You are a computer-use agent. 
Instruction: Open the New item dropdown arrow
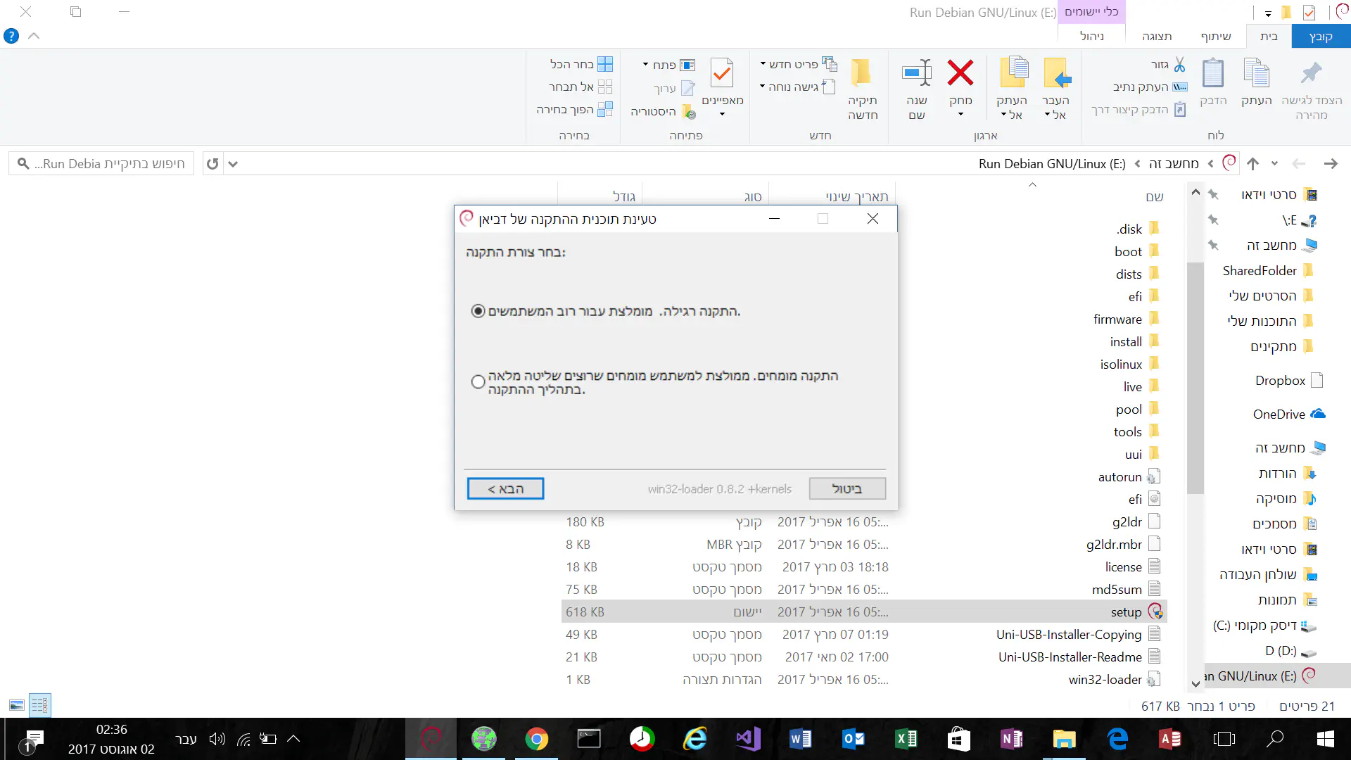pos(763,64)
